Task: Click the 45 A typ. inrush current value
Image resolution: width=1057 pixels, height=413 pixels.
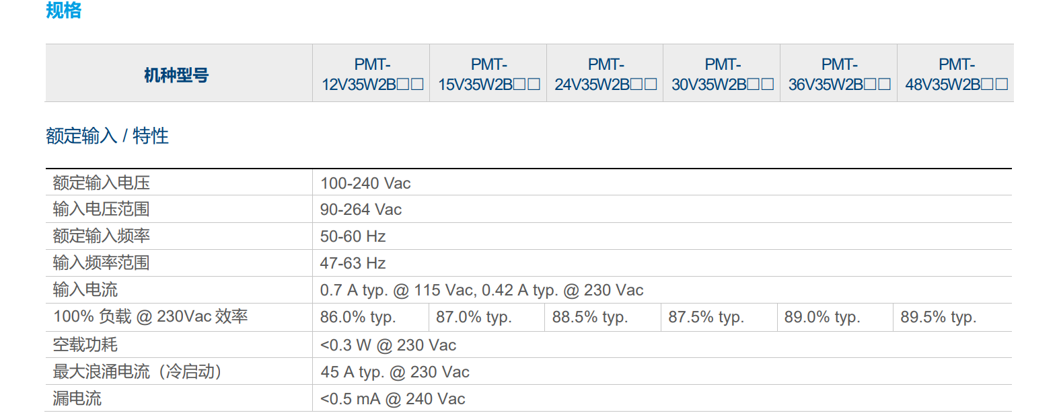Action: [x=395, y=372]
